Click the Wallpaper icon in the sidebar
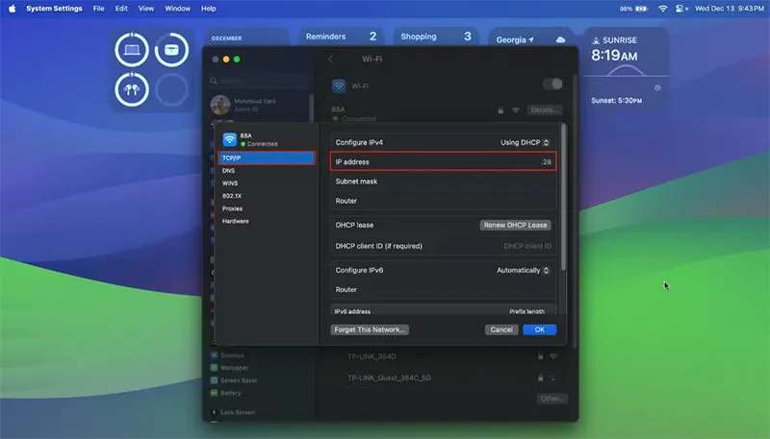This screenshot has height=439, width=770. [214, 368]
